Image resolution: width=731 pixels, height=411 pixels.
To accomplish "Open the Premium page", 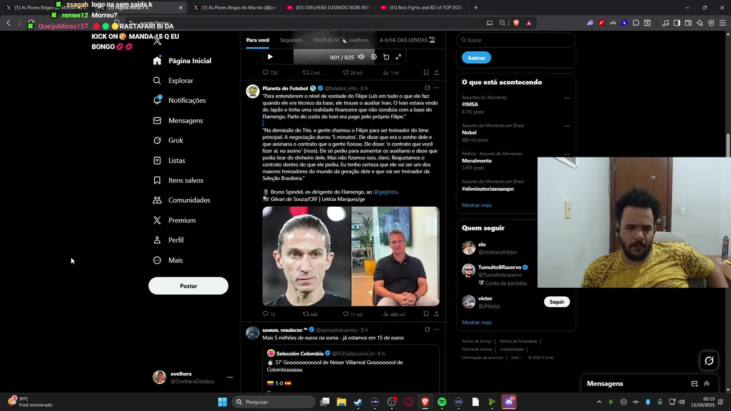I will (174, 220).
